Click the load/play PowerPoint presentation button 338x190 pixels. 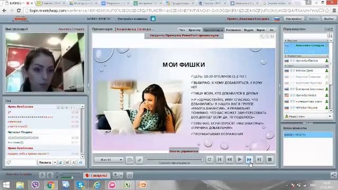(184, 35)
